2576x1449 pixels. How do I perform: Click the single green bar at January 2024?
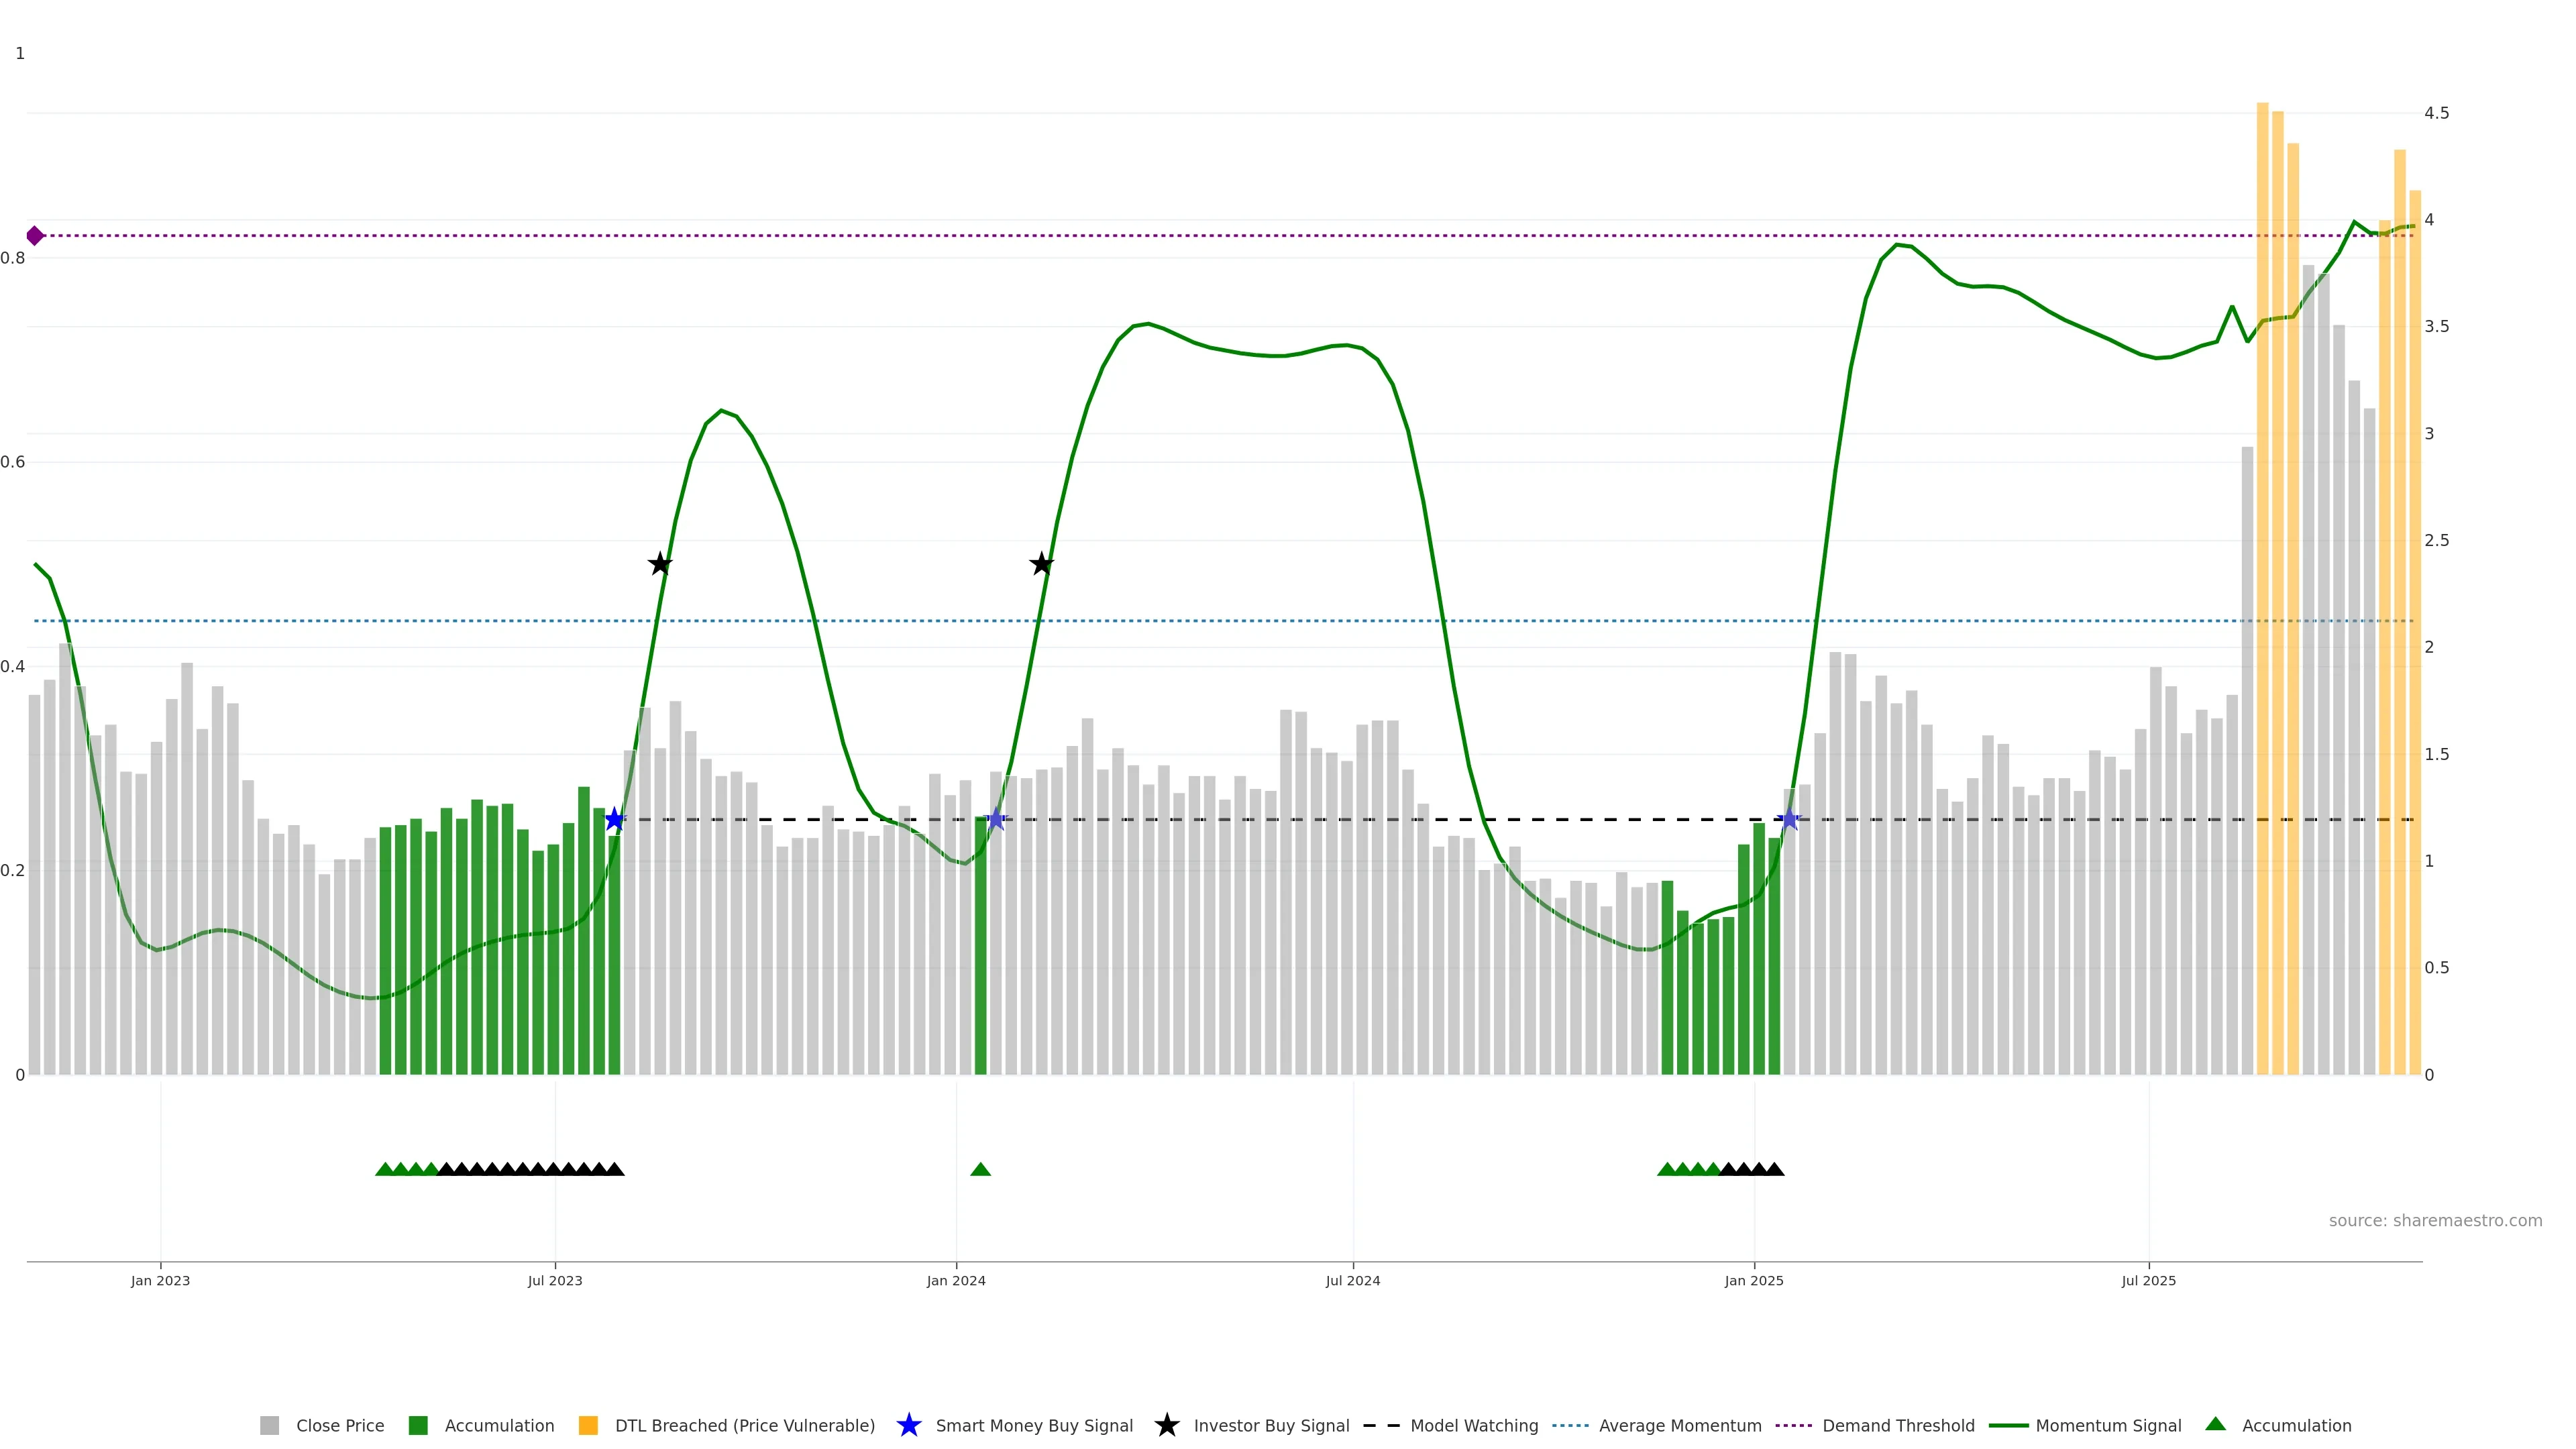click(x=980, y=945)
